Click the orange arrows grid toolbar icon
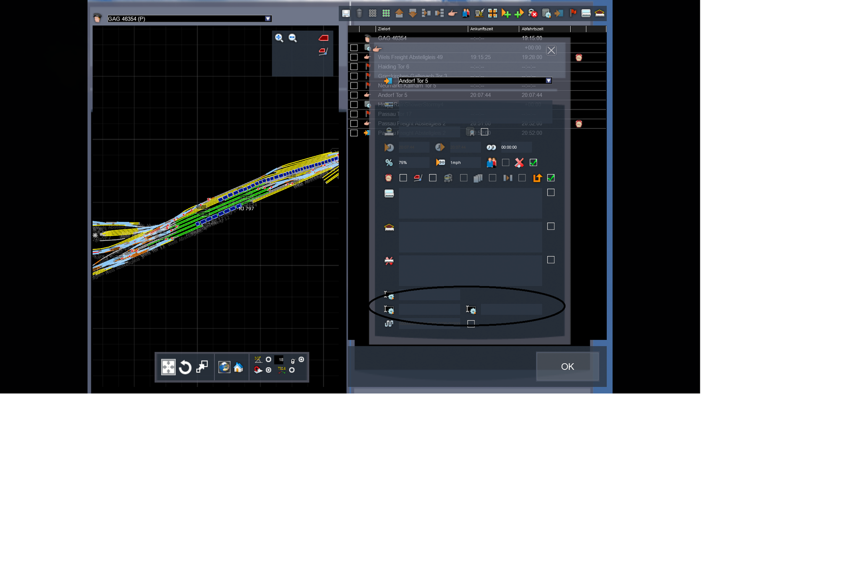866x564 pixels. click(493, 14)
